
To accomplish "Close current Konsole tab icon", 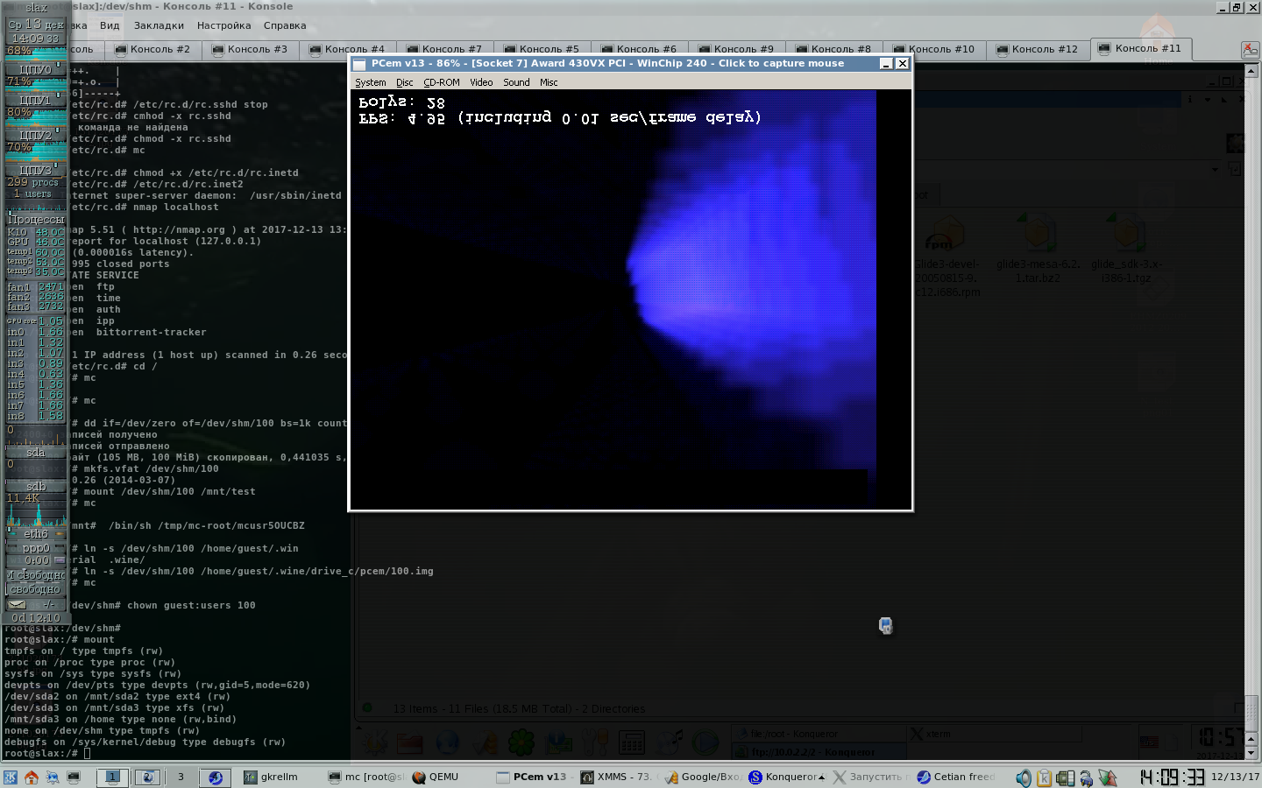I will 1251,50.
